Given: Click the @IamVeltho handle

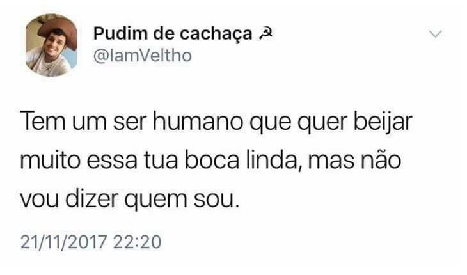Looking at the screenshot, I should (x=143, y=56).
